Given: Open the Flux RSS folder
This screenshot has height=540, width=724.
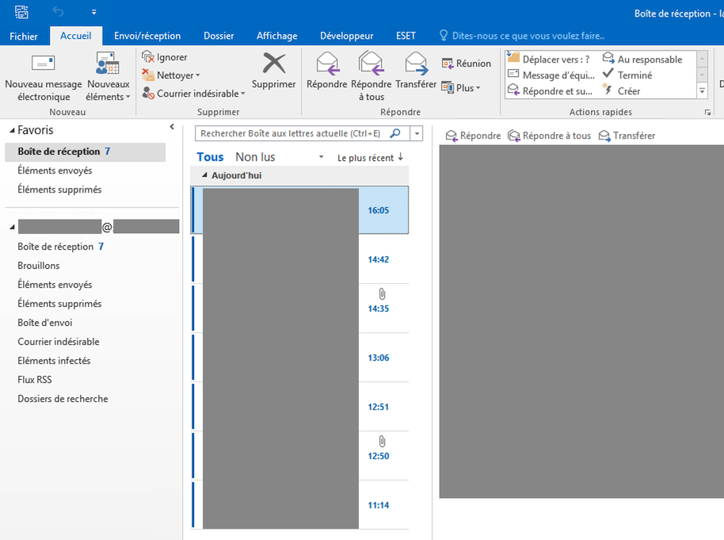Looking at the screenshot, I should click(x=35, y=379).
